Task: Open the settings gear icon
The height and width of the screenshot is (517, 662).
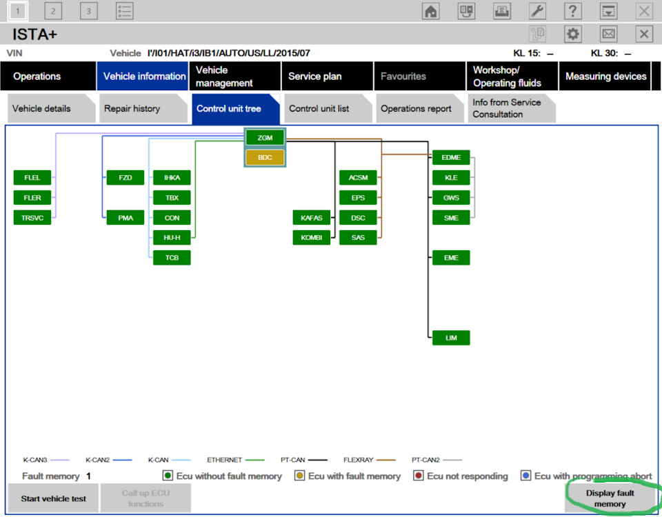Action: (x=572, y=34)
